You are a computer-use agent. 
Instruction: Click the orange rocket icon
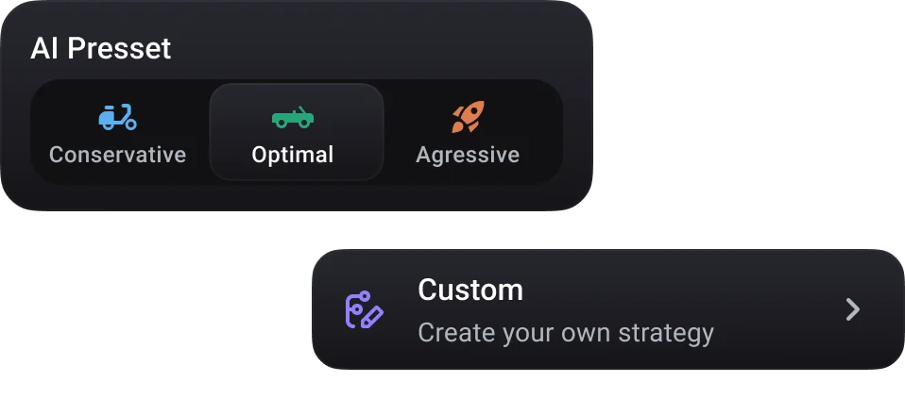[468, 117]
